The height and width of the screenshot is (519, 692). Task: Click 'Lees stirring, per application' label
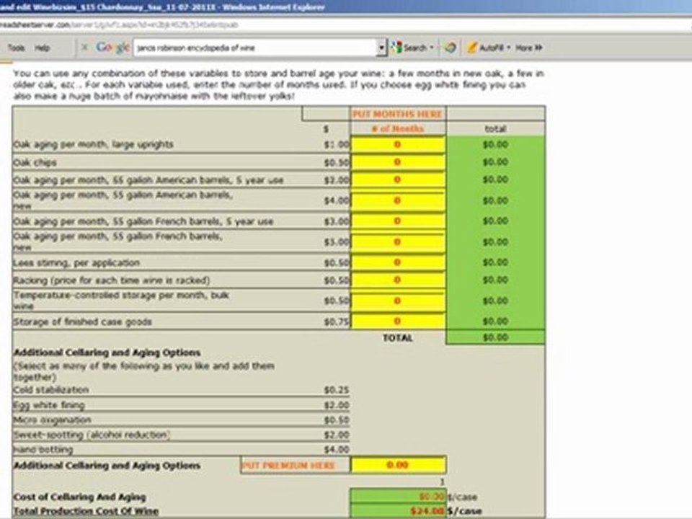pyautogui.click(x=76, y=262)
